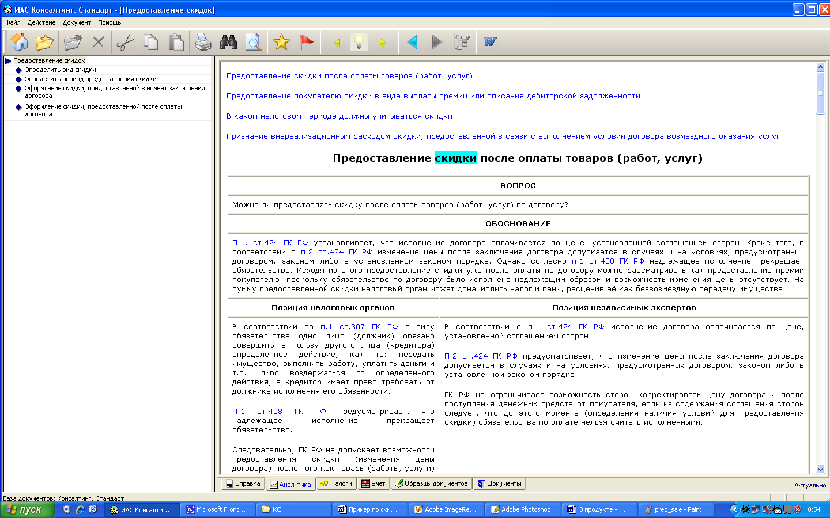Viewport: 830px width, 518px height.
Task: Click the tree structure sync icon
Action: click(x=462, y=42)
